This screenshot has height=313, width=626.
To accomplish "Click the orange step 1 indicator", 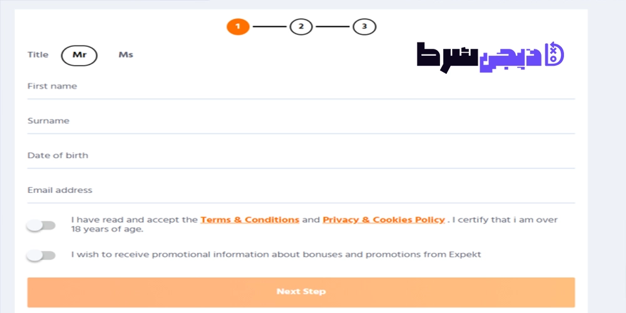I will click(238, 27).
